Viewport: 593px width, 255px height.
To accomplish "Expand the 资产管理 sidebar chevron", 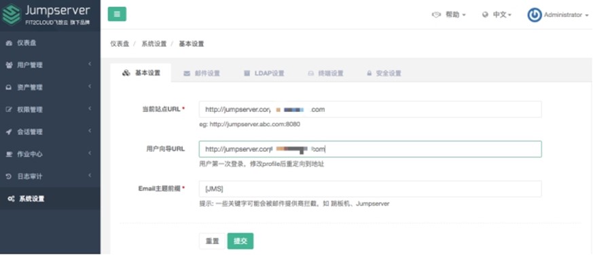I will 90,87.
